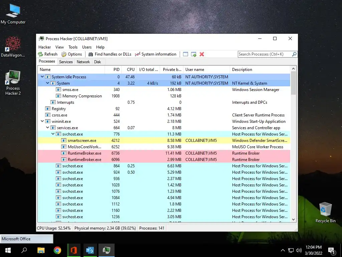
Task: Select the Memory Compression row
Action: 164,96
